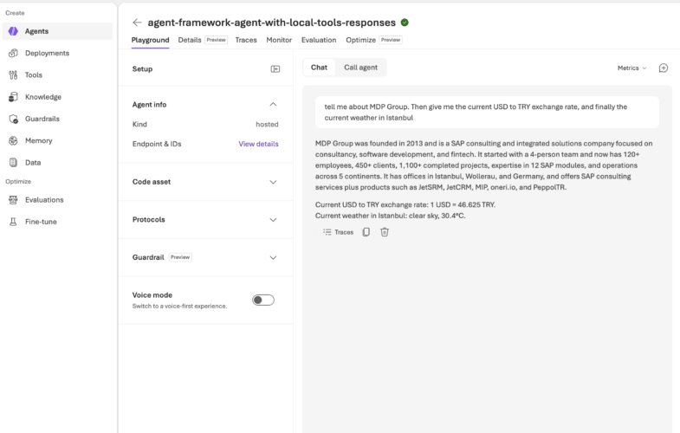Expand the Code asset section
This screenshot has width=680, height=433.
click(273, 182)
